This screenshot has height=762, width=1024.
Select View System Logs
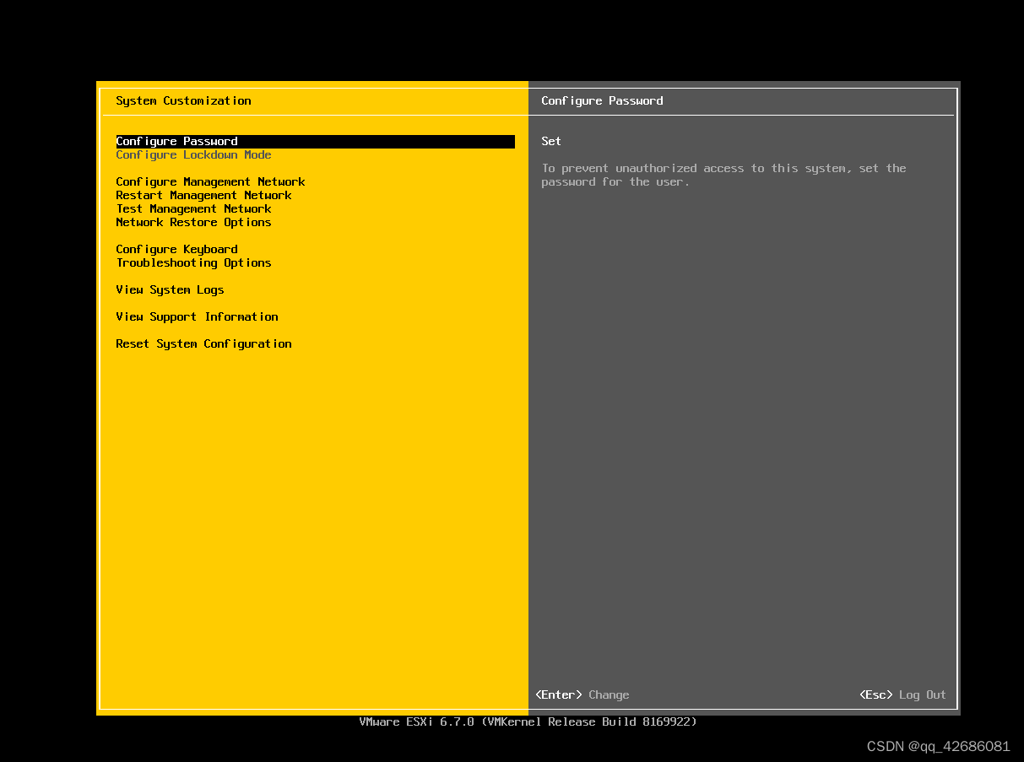[170, 290]
